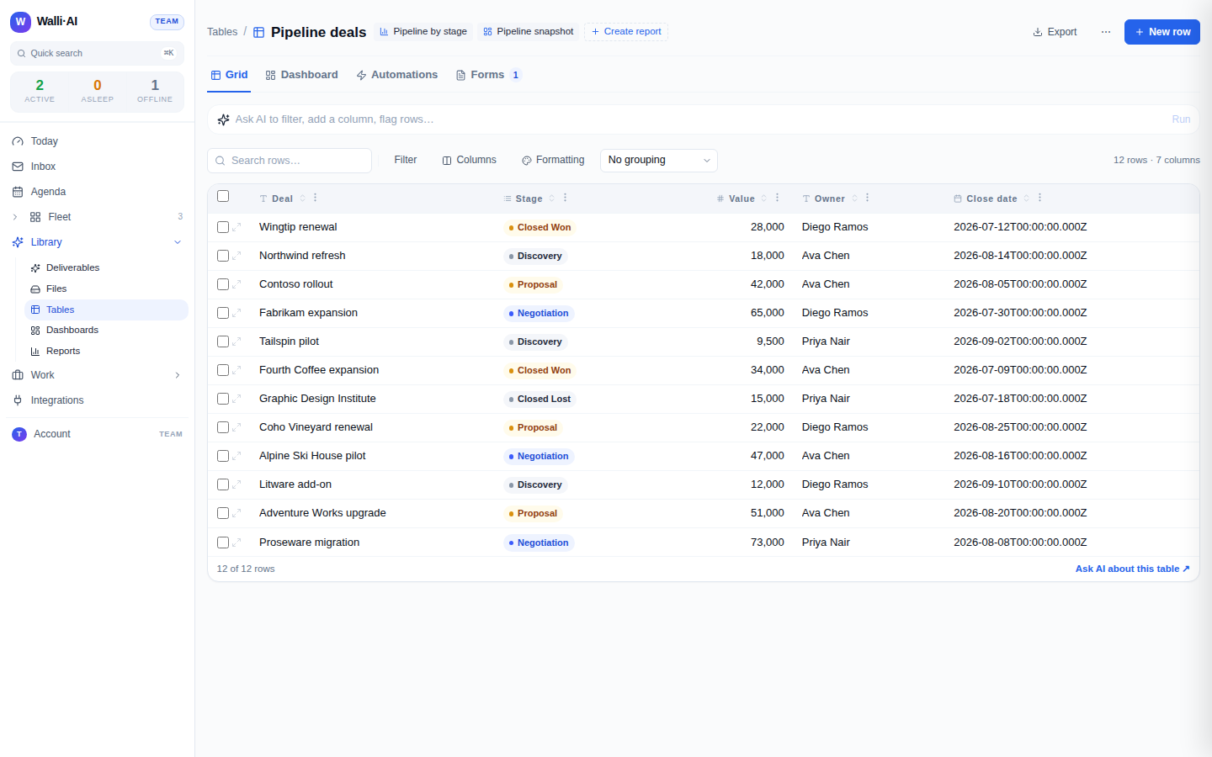
Task: Click Create report button
Action: click(x=626, y=31)
